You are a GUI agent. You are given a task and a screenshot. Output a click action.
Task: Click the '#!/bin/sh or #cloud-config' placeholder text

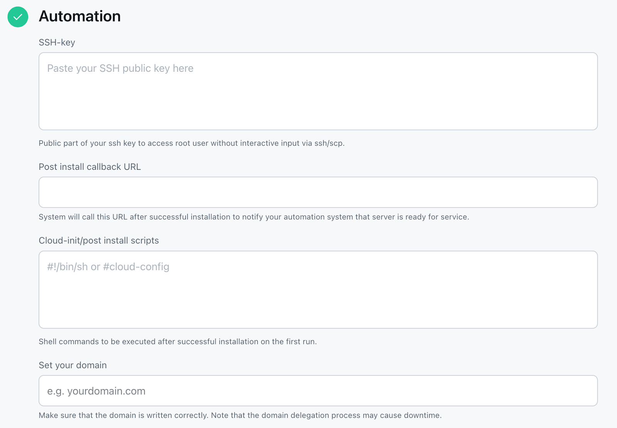pyautogui.click(x=108, y=267)
